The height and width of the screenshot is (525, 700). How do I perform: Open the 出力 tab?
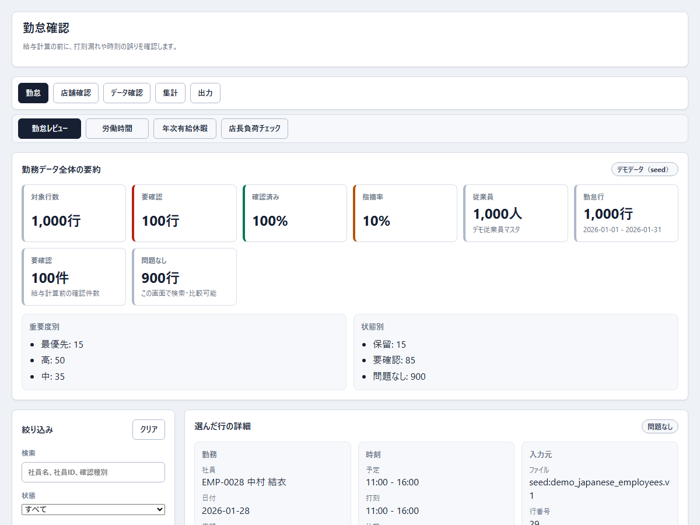[x=205, y=93]
